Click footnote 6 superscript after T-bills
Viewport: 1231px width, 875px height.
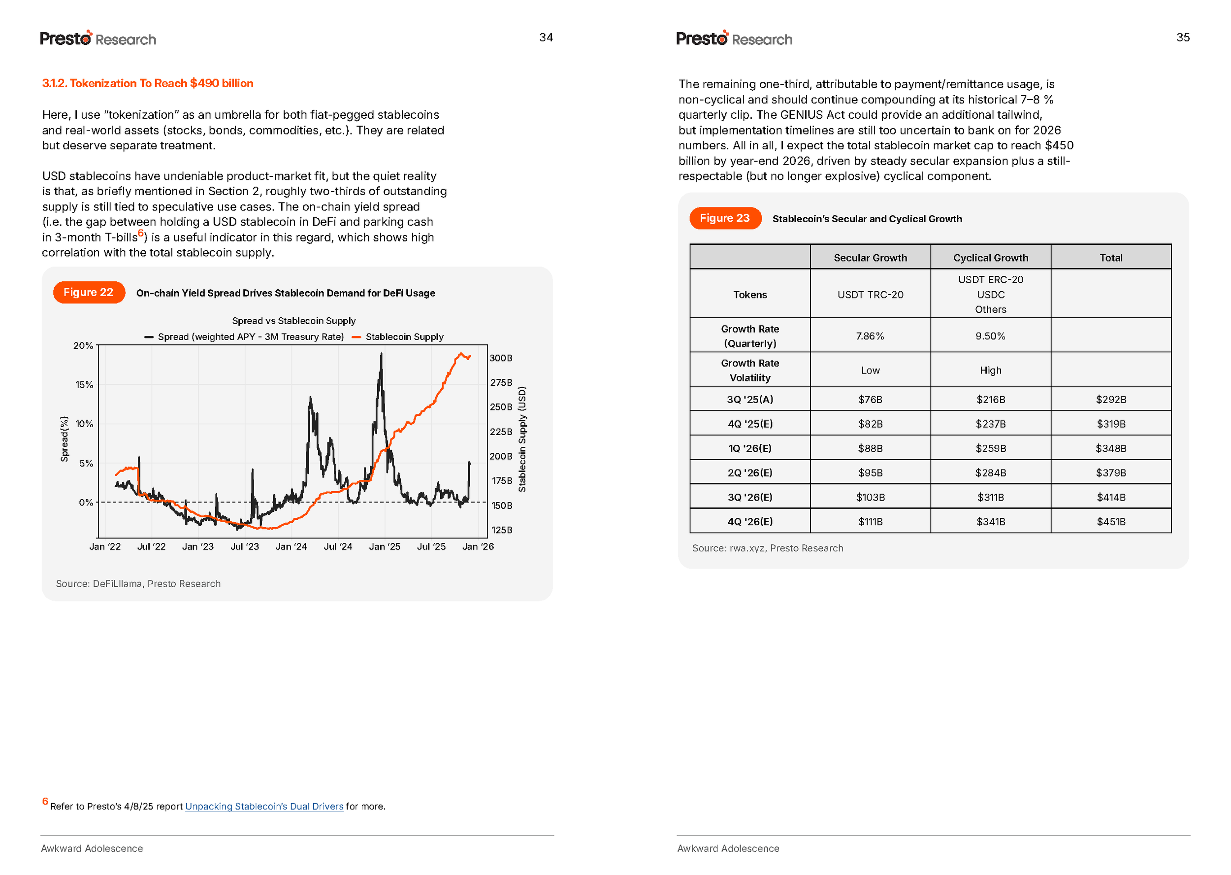[x=140, y=234]
